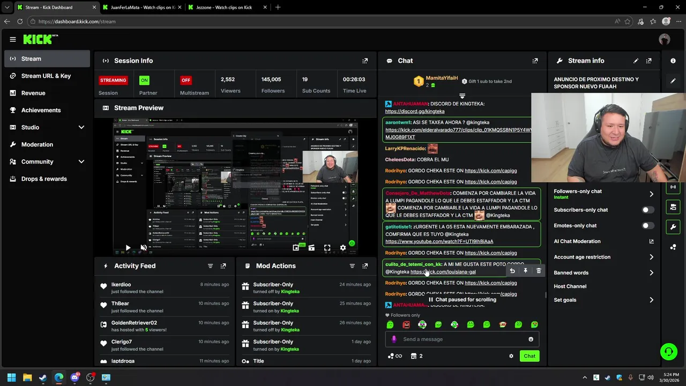Open the emoji picker in message box
This screenshot has height=386, width=686.
tap(531, 339)
